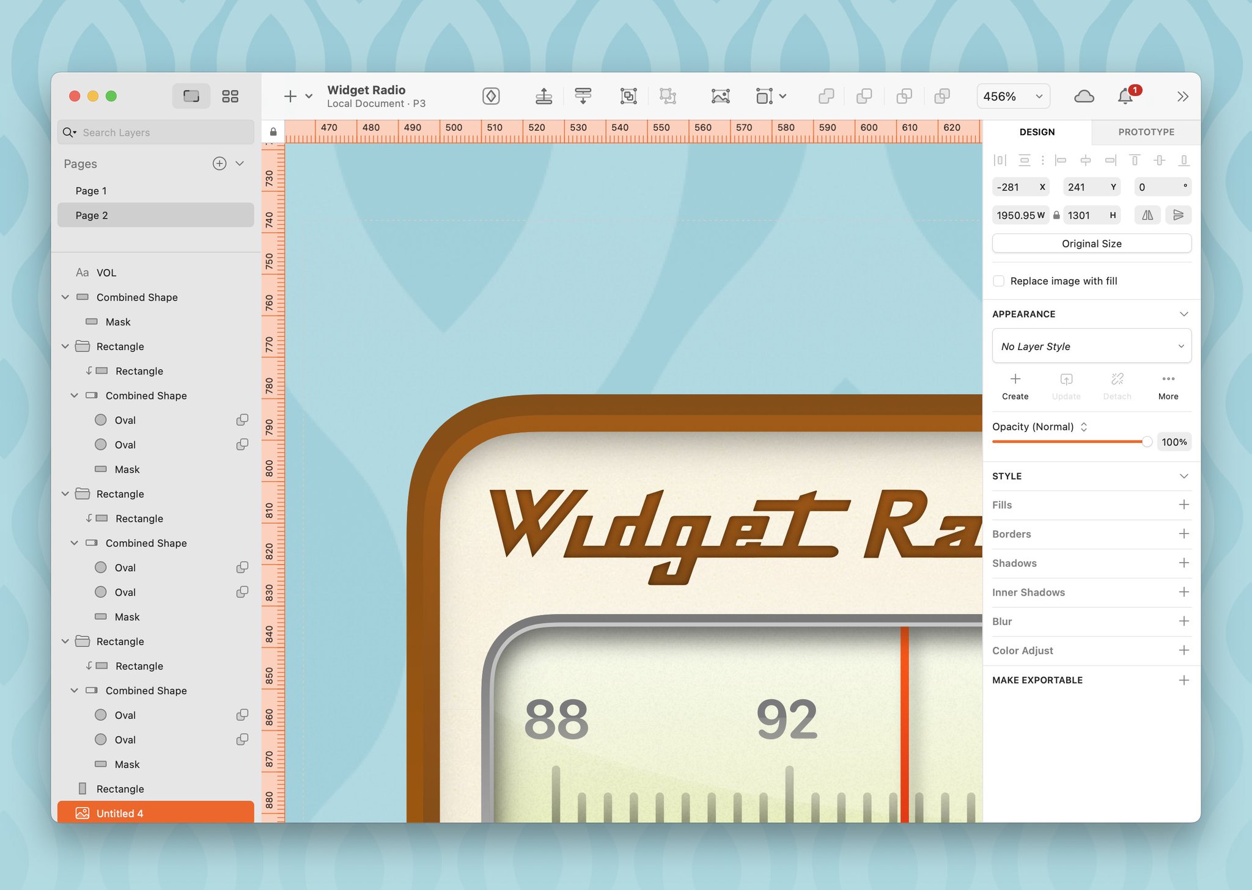Click the notifications bell icon
The height and width of the screenshot is (890, 1252).
pos(1125,96)
